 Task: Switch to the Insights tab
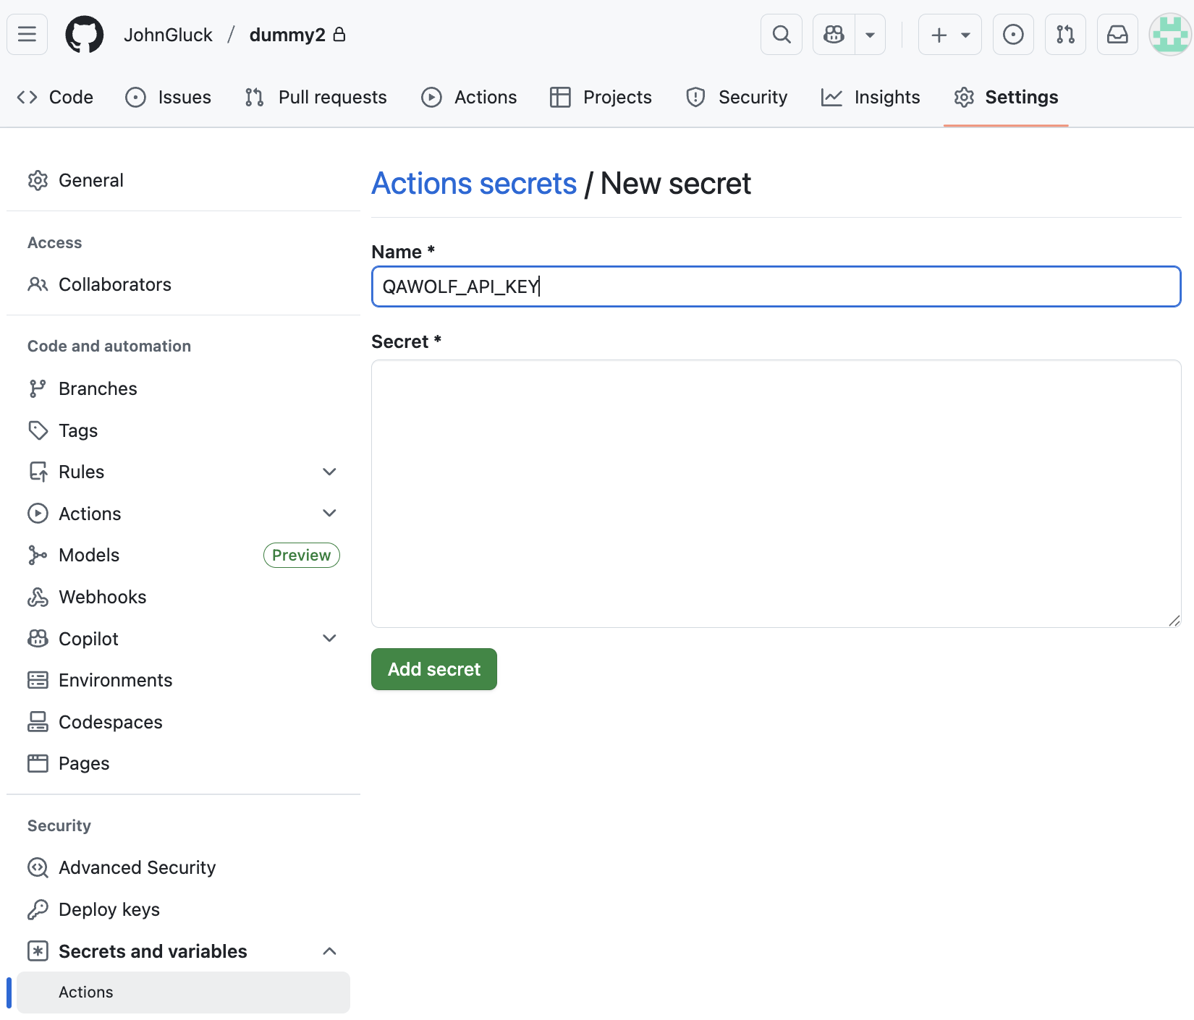click(x=871, y=97)
